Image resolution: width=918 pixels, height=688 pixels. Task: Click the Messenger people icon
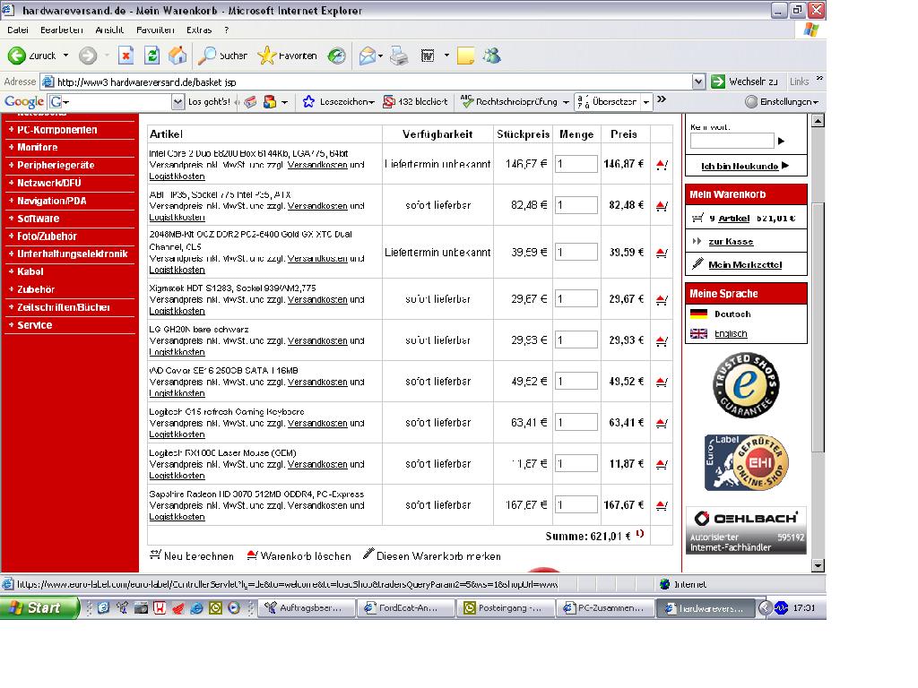492,56
